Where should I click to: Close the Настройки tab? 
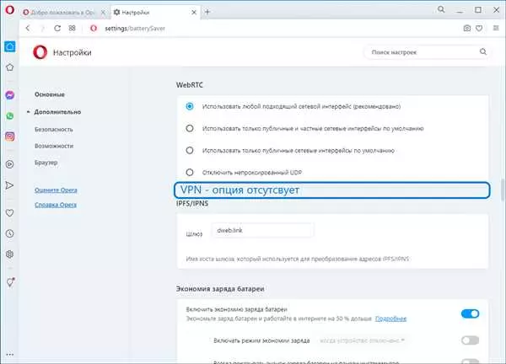tap(194, 13)
